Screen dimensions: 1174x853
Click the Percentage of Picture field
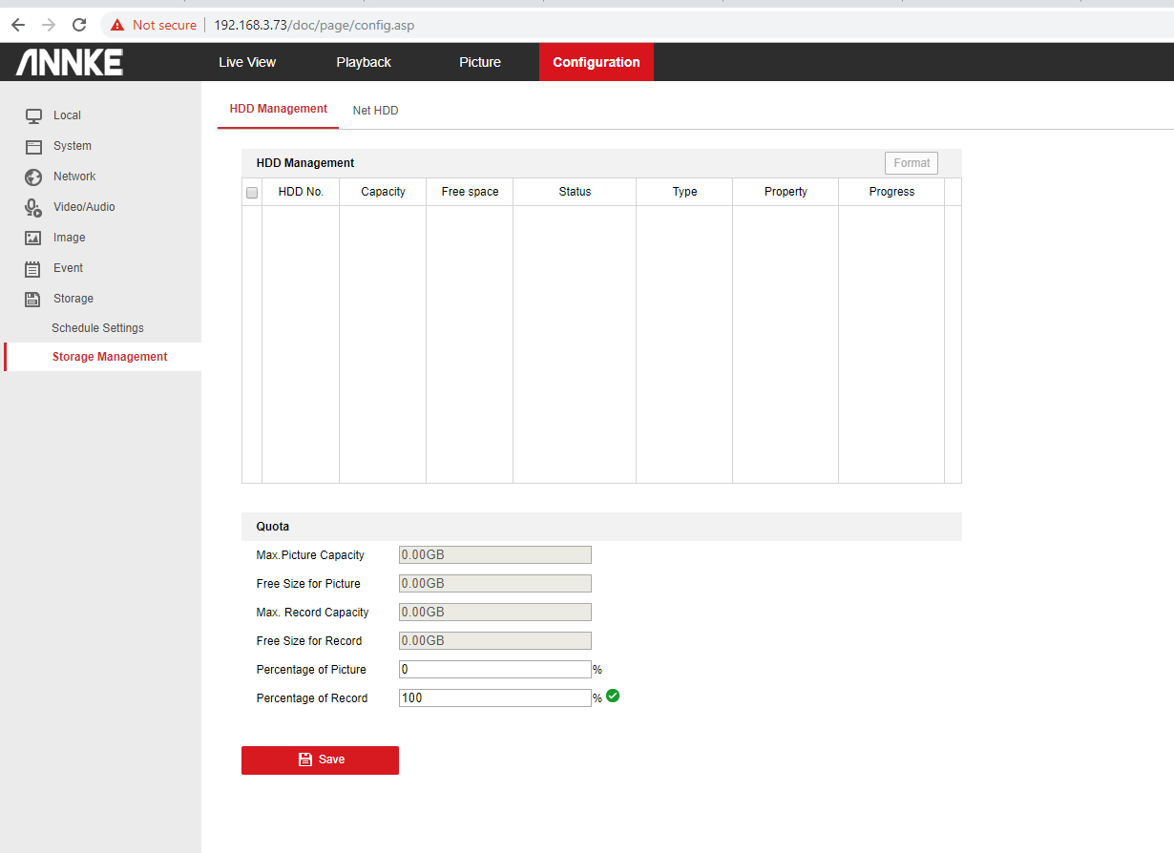tap(494, 670)
